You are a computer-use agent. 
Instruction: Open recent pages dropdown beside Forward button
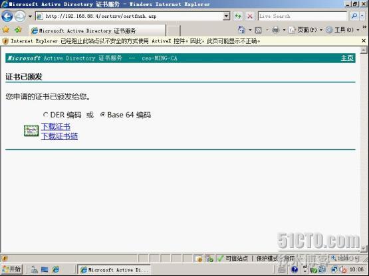pyautogui.click(x=30, y=17)
